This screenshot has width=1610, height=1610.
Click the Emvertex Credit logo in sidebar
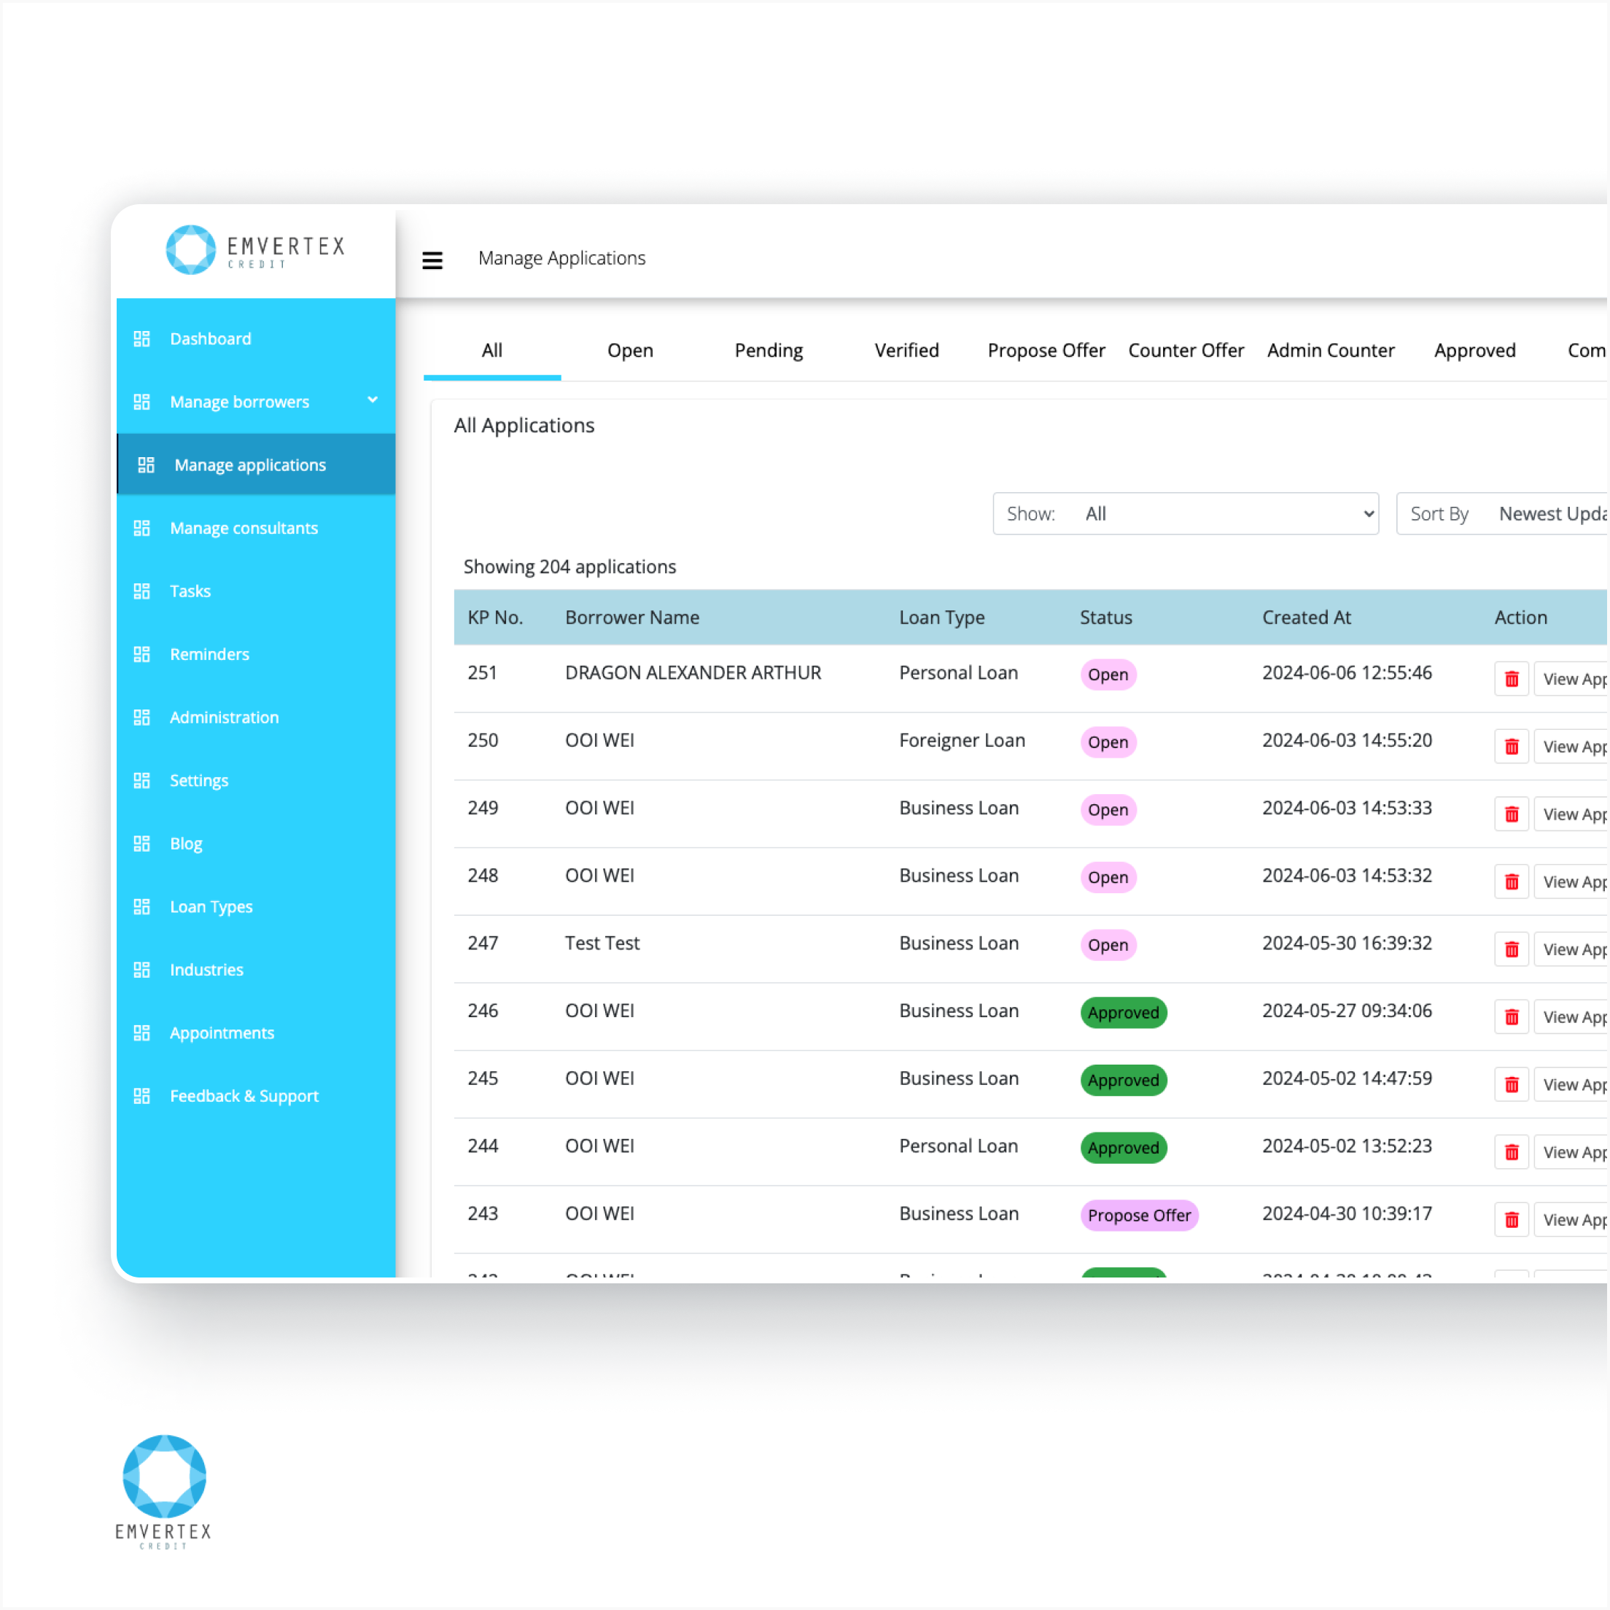click(x=255, y=249)
